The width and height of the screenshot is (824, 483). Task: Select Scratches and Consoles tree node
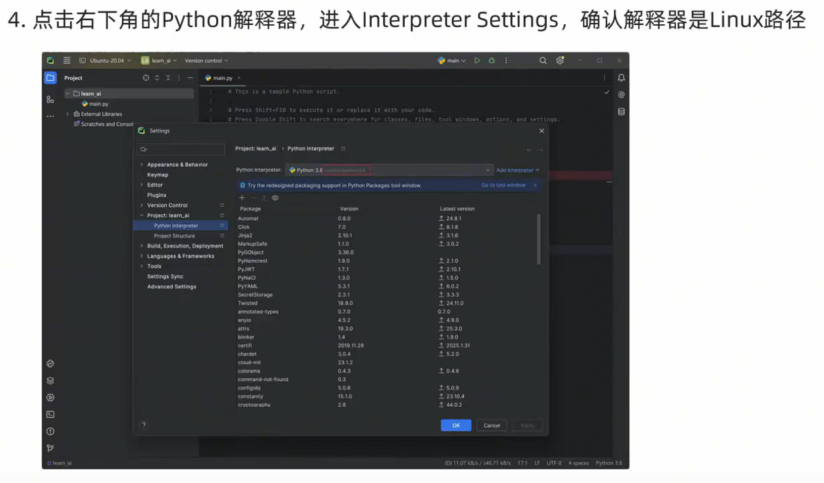[103, 124]
